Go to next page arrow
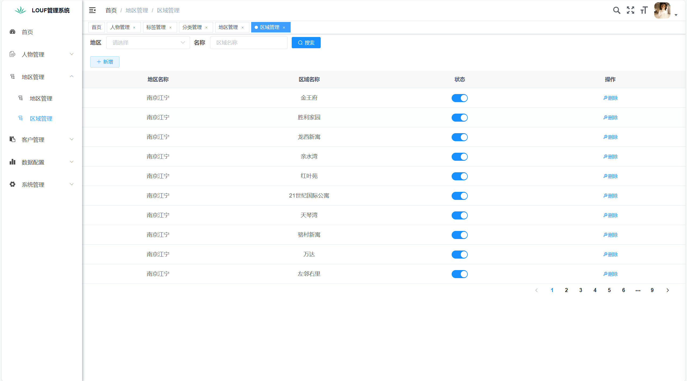 click(668, 290)
